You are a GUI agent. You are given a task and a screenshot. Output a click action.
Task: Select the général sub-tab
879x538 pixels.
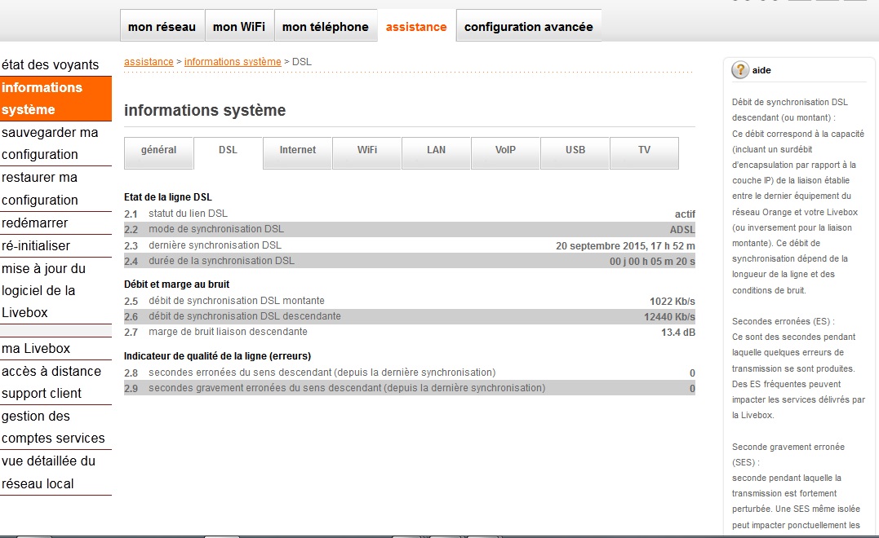(158, 151)
